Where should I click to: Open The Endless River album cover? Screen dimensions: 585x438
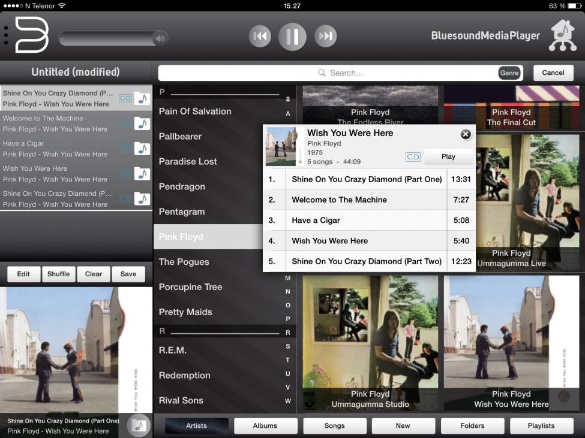(370, 105)
